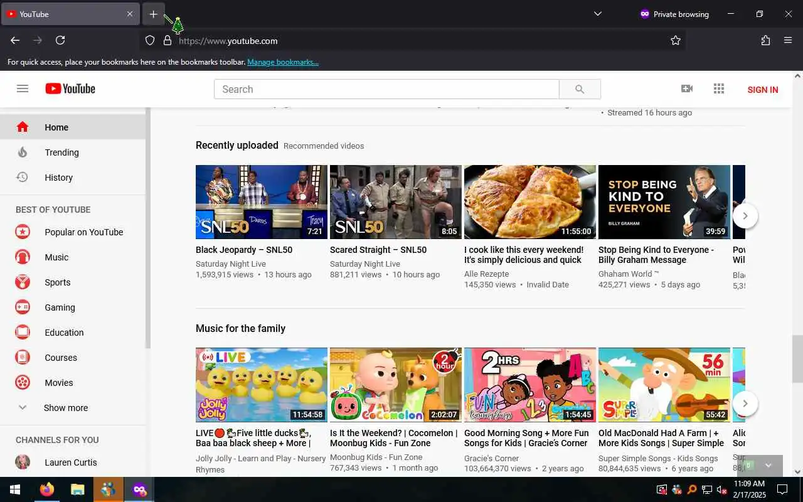Screen dimensions: 803x502
Task: Play Stop Being Kind to Everyone thumbnail
Action: pos(664,202)
